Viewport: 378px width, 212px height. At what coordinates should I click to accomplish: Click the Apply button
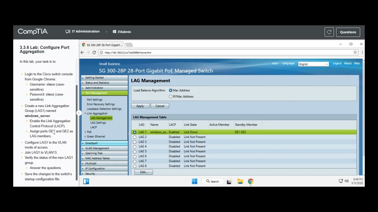point(140,106)
